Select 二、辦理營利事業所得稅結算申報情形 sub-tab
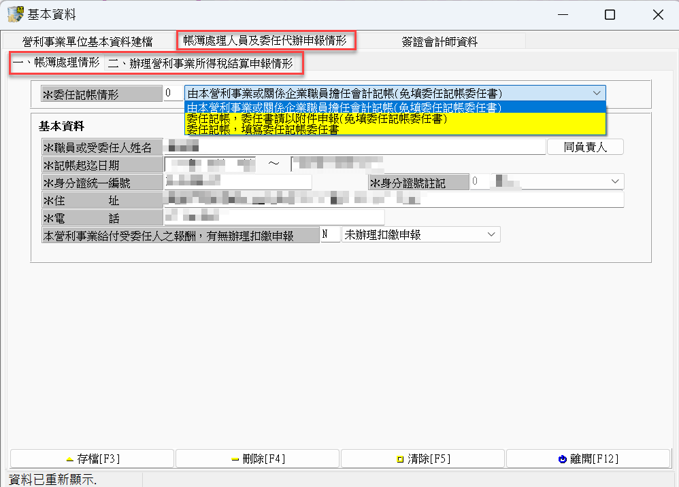 coord(201,64)
